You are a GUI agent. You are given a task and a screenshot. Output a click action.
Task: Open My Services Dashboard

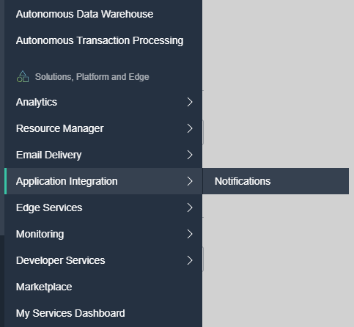pos(103,313)
